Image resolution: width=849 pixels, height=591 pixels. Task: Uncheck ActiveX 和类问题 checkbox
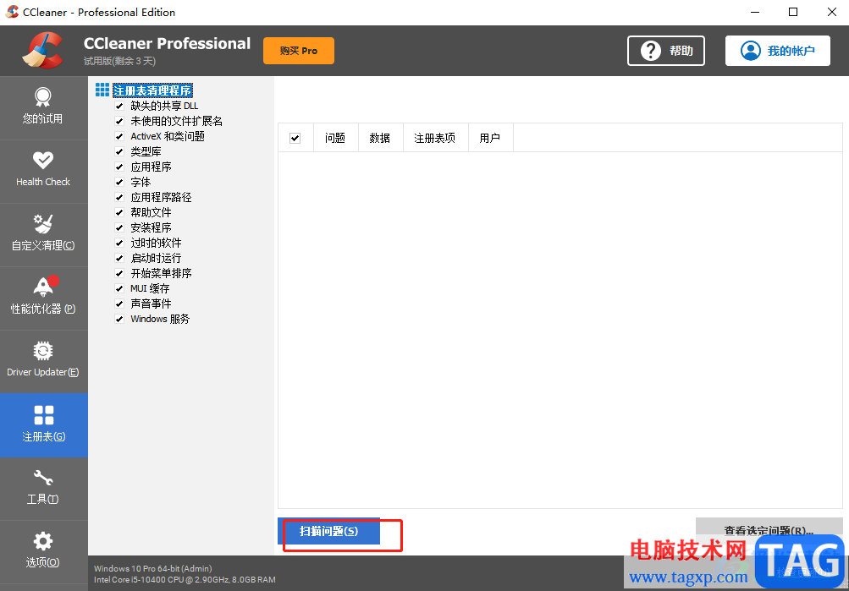coord(119,136)
